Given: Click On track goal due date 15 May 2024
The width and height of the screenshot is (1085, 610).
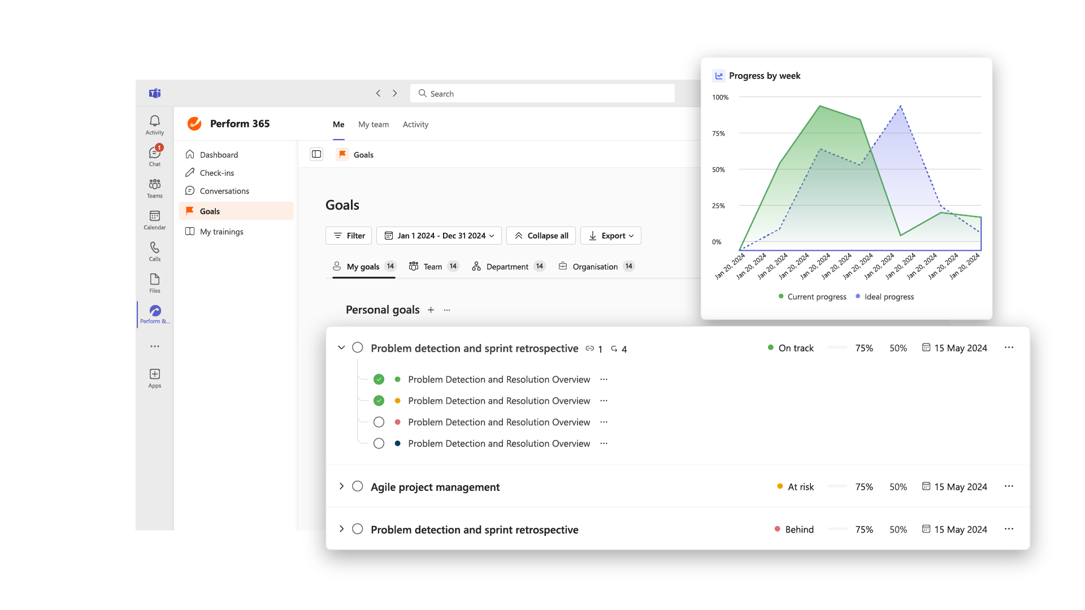Looking at the screenshot, I should pyautogui.click(x=954, y=348).
